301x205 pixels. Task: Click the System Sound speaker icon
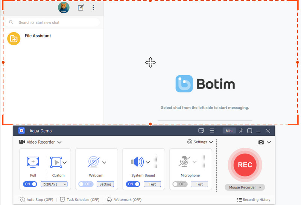coord(137,162)
